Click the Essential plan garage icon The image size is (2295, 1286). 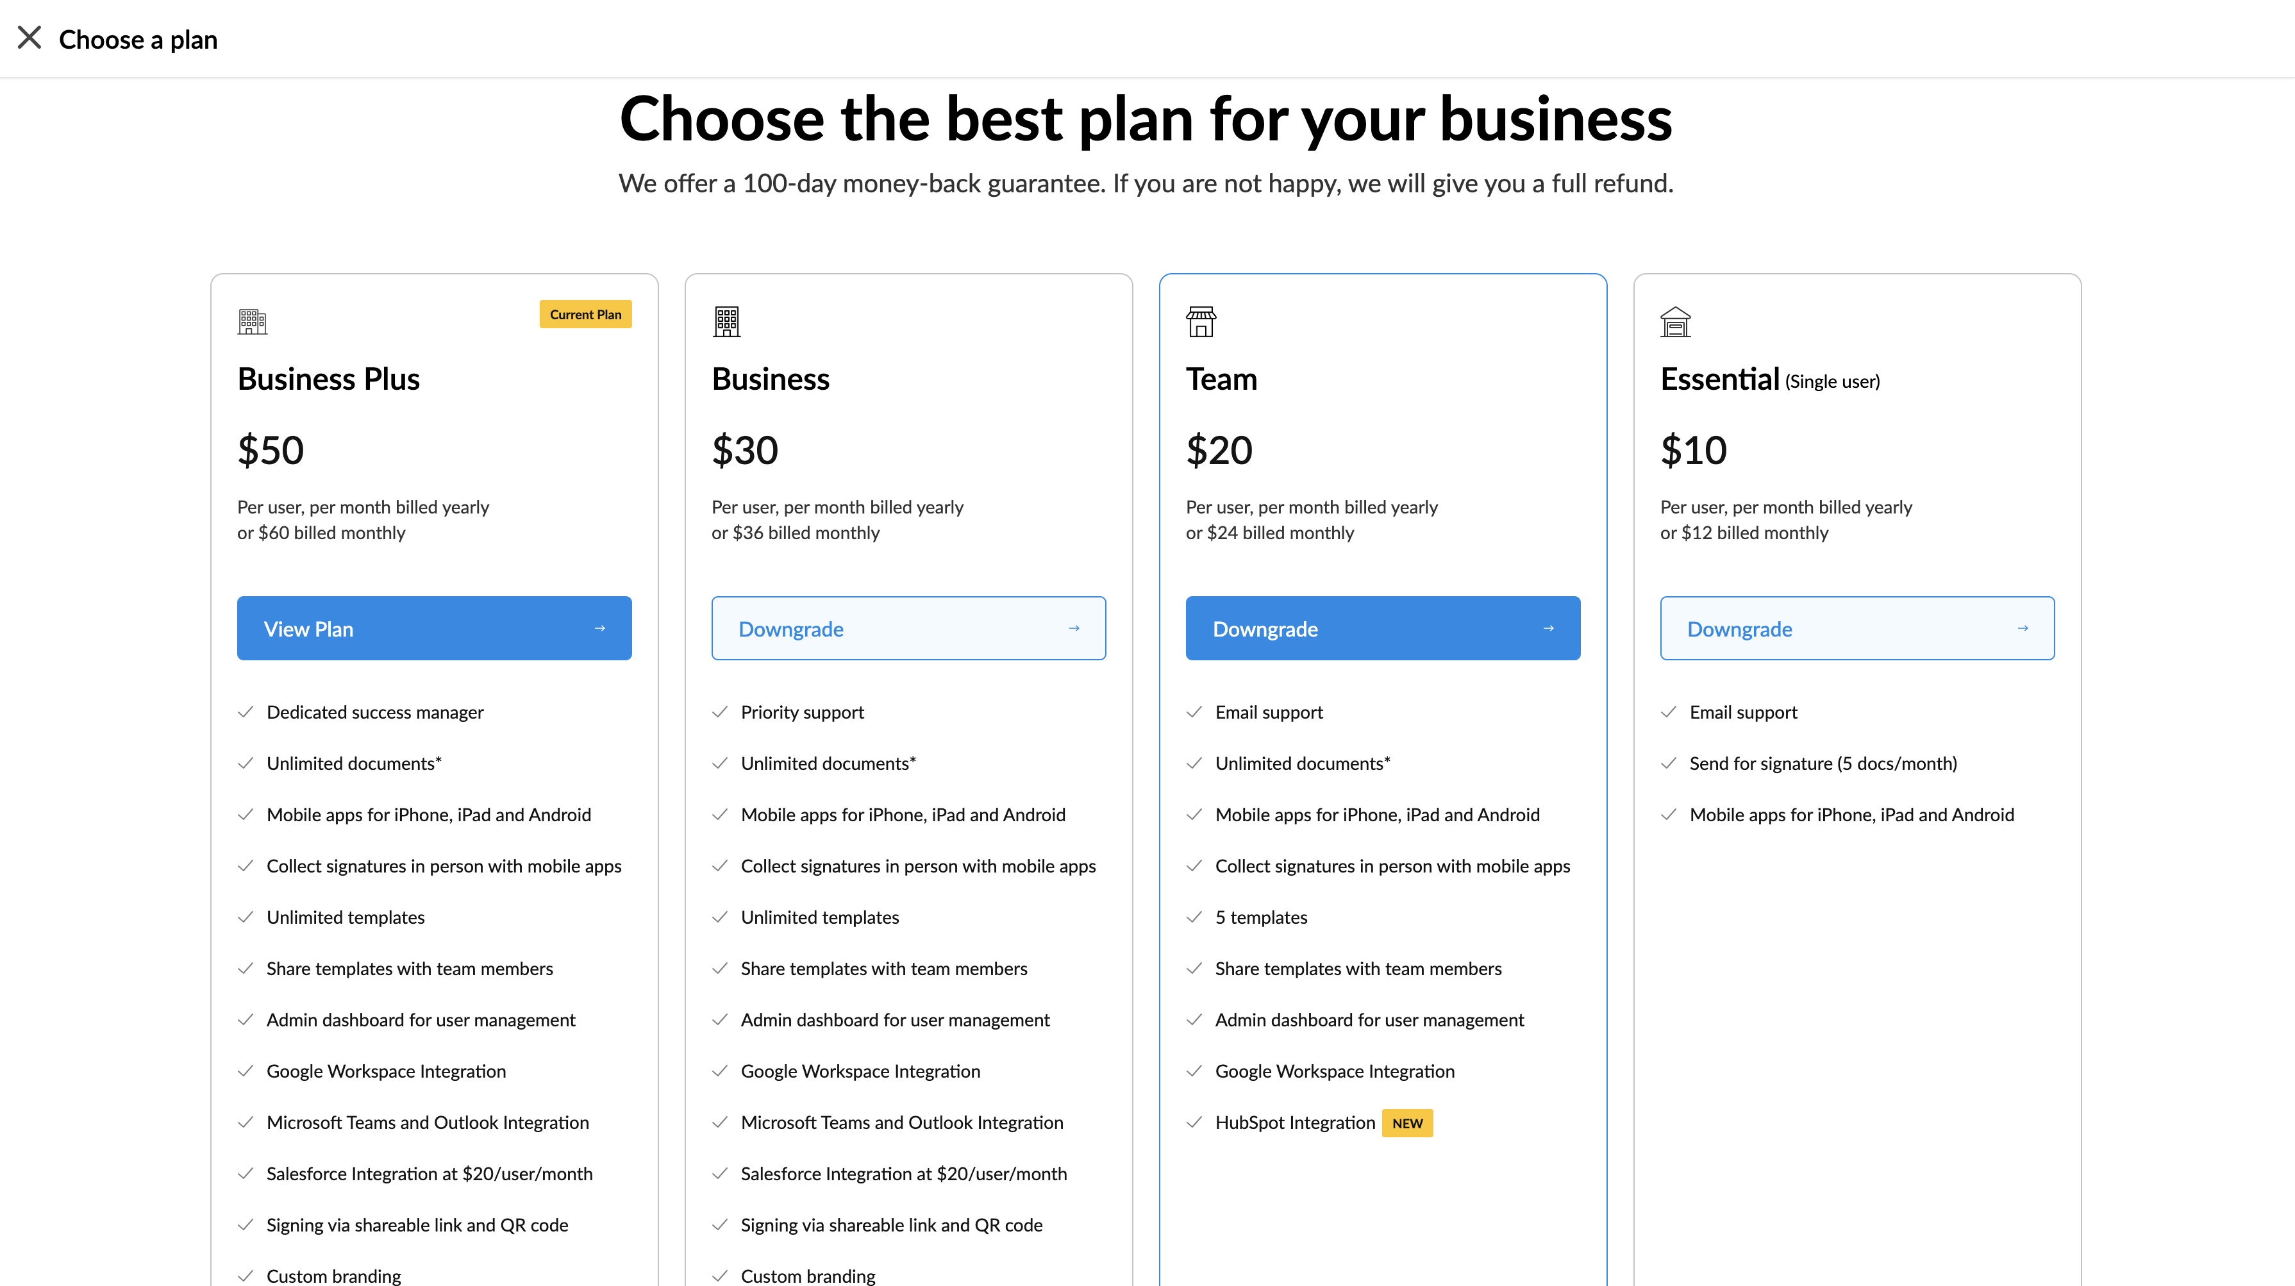(x=1675, y=321)
